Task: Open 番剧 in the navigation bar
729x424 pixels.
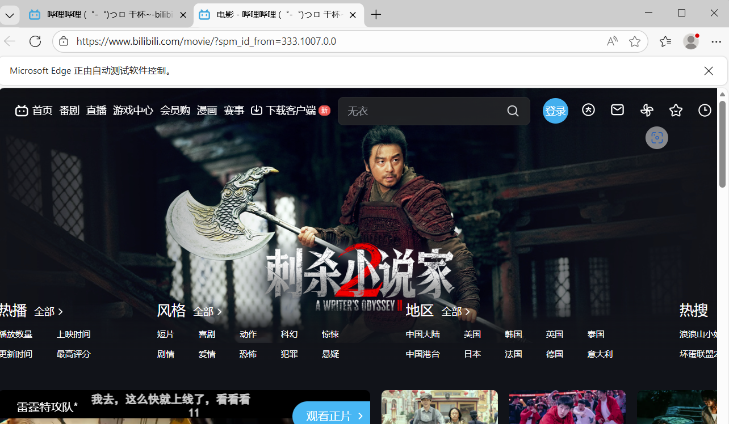Action: click(69, 111)
